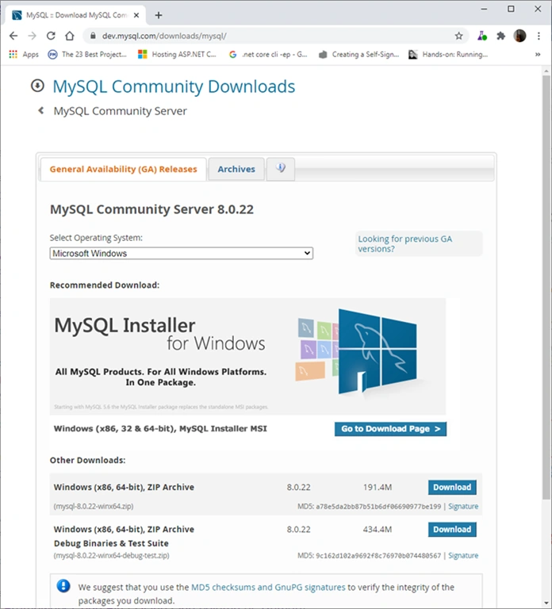Download the 191.4M ZIP Archive
Screen dimensions: 552x609
[x=452, y=487]
